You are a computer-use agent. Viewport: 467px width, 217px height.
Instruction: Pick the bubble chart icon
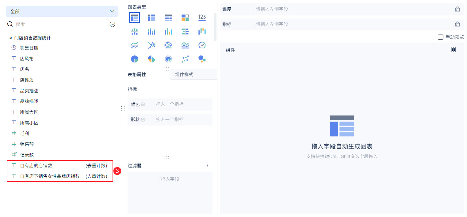pyautogui.click(x=202, y=59)
